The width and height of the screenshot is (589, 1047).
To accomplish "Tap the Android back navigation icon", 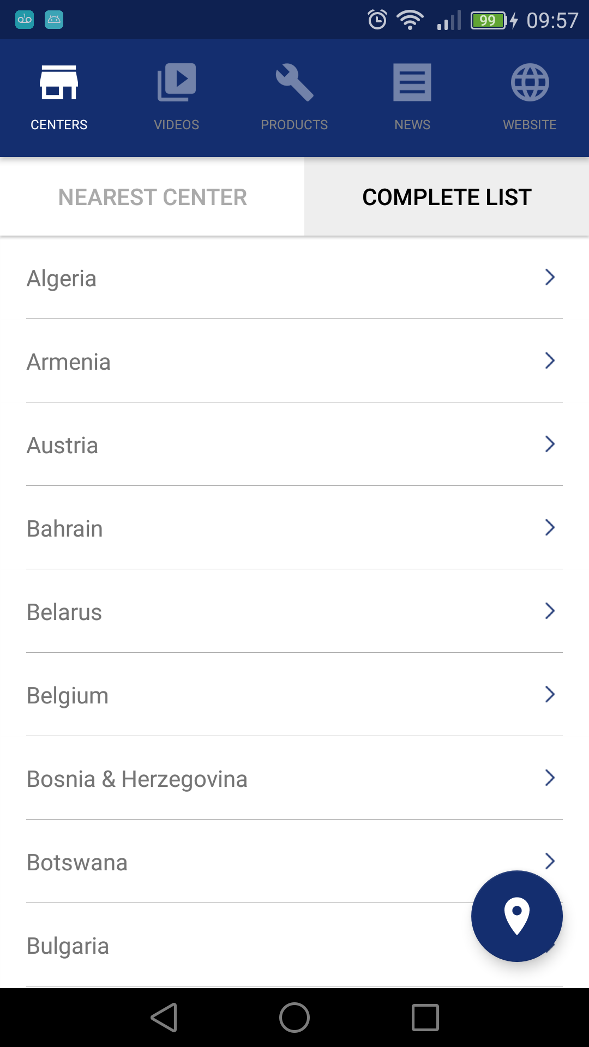I will (x=164, y=1018).
